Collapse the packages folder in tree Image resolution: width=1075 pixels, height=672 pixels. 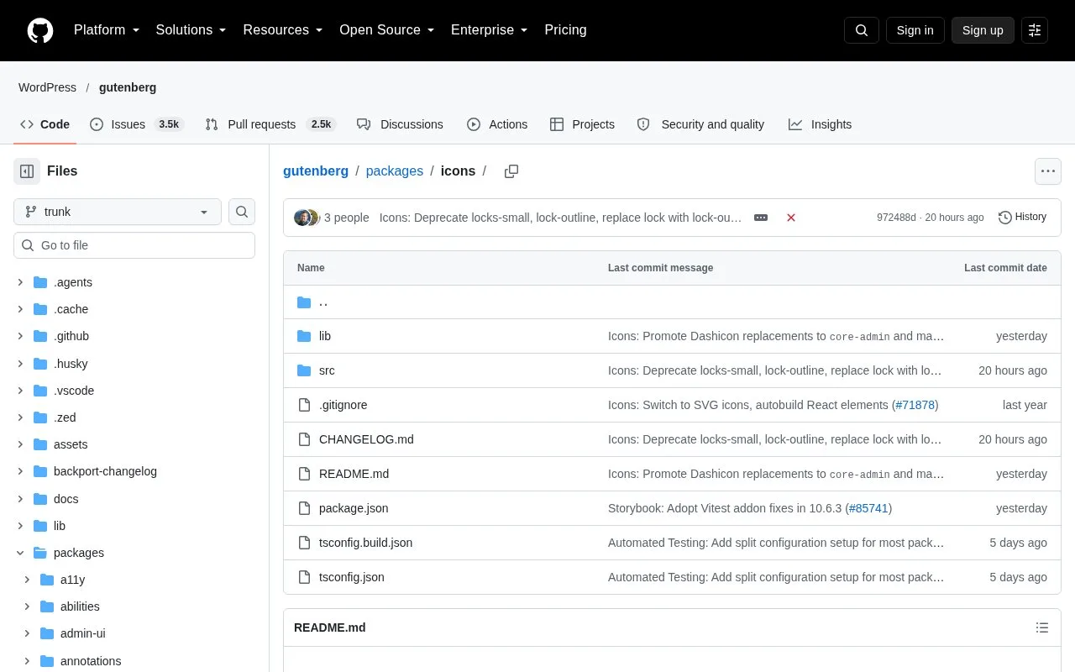coord(20,553)
